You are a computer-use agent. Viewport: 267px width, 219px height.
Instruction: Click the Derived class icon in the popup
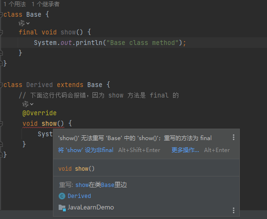point(62,196)
